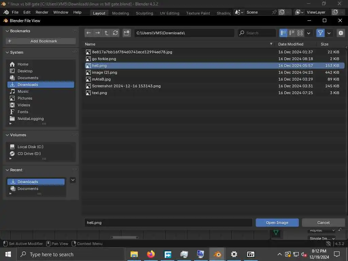Screen dimensions: 348x261
Task: Click the Blender logo menu icon
Action: point(6,12)
